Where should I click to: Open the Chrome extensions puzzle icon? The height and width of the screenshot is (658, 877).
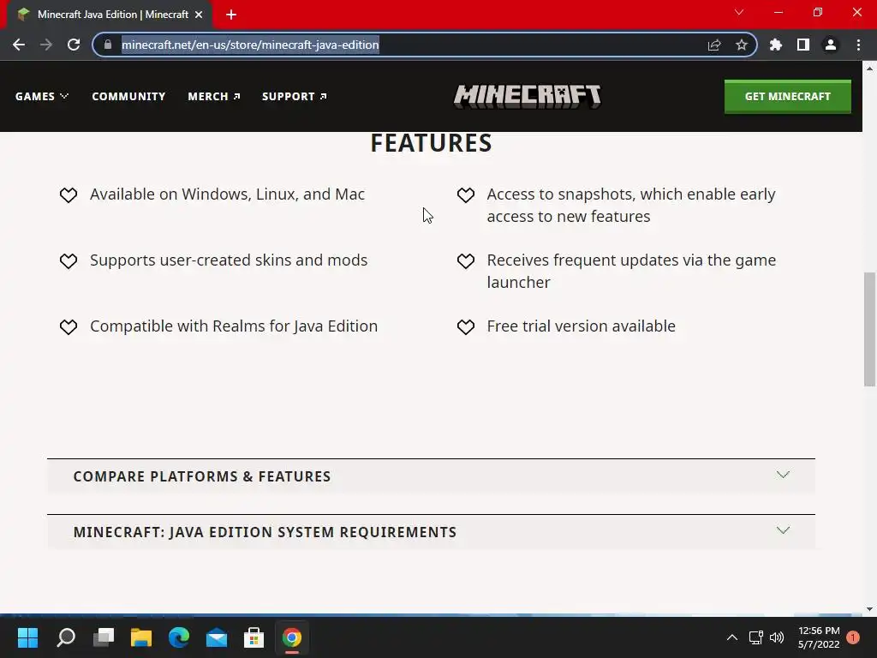(776, 45)
